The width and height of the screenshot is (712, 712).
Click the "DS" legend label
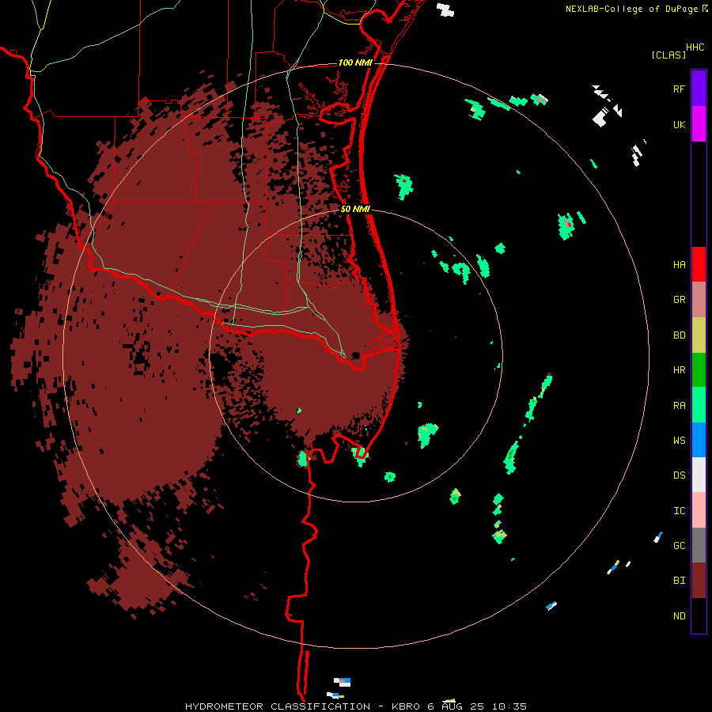click(x=679, y=475)
